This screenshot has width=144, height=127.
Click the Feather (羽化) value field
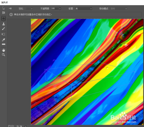tap(28, 9)
